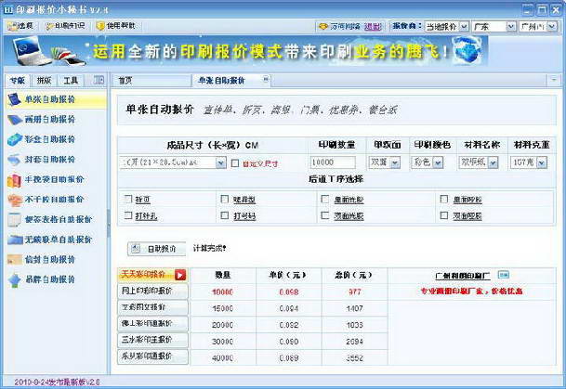The image size is (566, 389).
Task: Click the banner with 印刷报价模式 slogan
Action: click(x=245, y=51)
